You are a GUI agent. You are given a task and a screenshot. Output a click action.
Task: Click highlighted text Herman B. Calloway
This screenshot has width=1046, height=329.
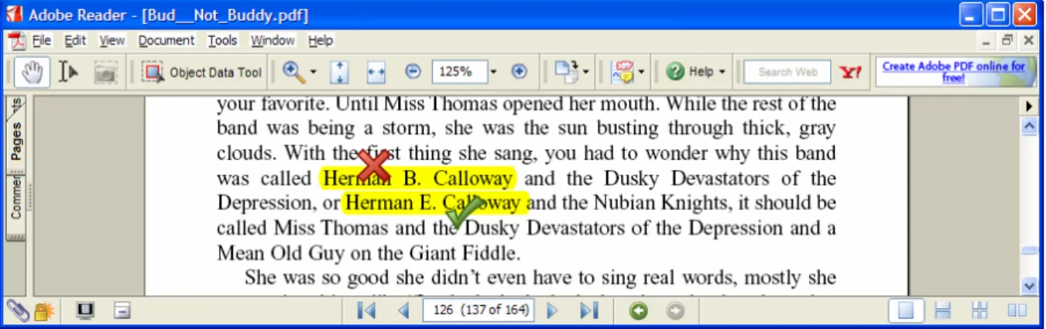coord(417,178)
